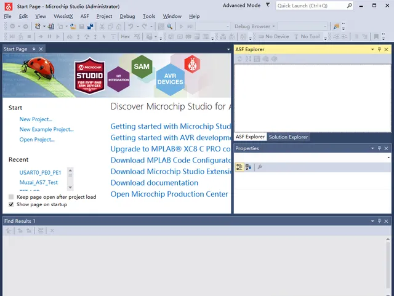
Task: Click the Open File folder toolbar icon
Action: (x=73, y=26)
